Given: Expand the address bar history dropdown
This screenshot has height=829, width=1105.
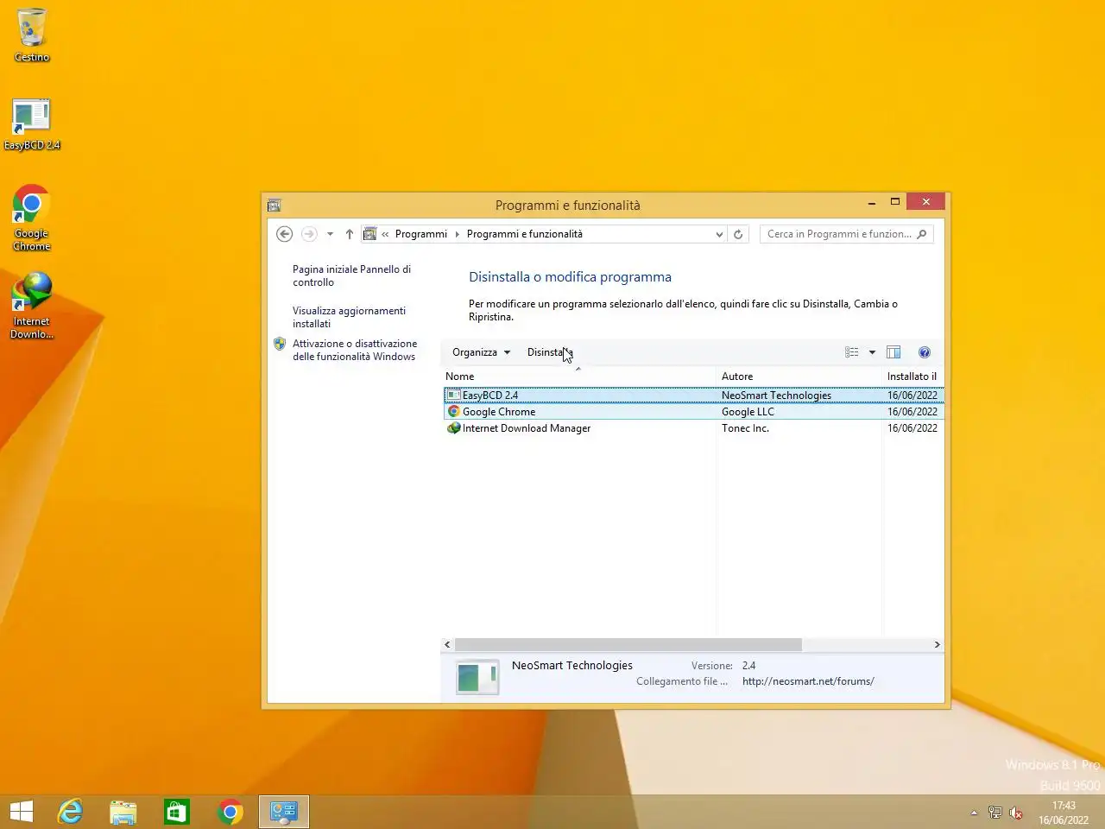Looking at the screenshot, I should point(719,234).
